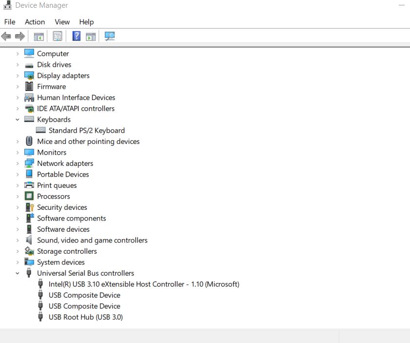Select the Security devices label
410x343 pixels.
pos(62,207)
